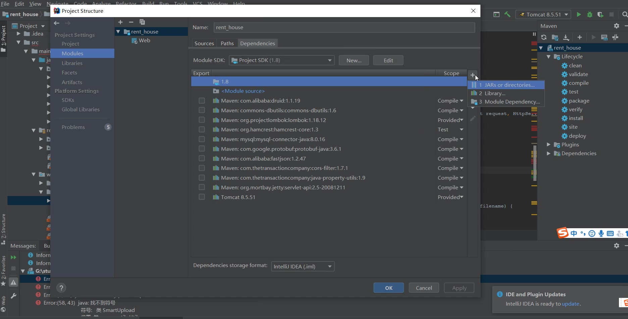Open the Tomcat 8.5.51 run configuration dropdown

(543, 14)
